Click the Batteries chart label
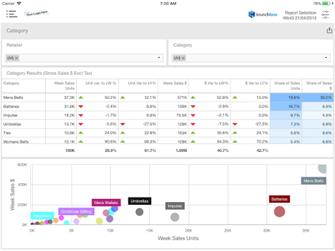335x251 pixels. click(x=279, y=199)
